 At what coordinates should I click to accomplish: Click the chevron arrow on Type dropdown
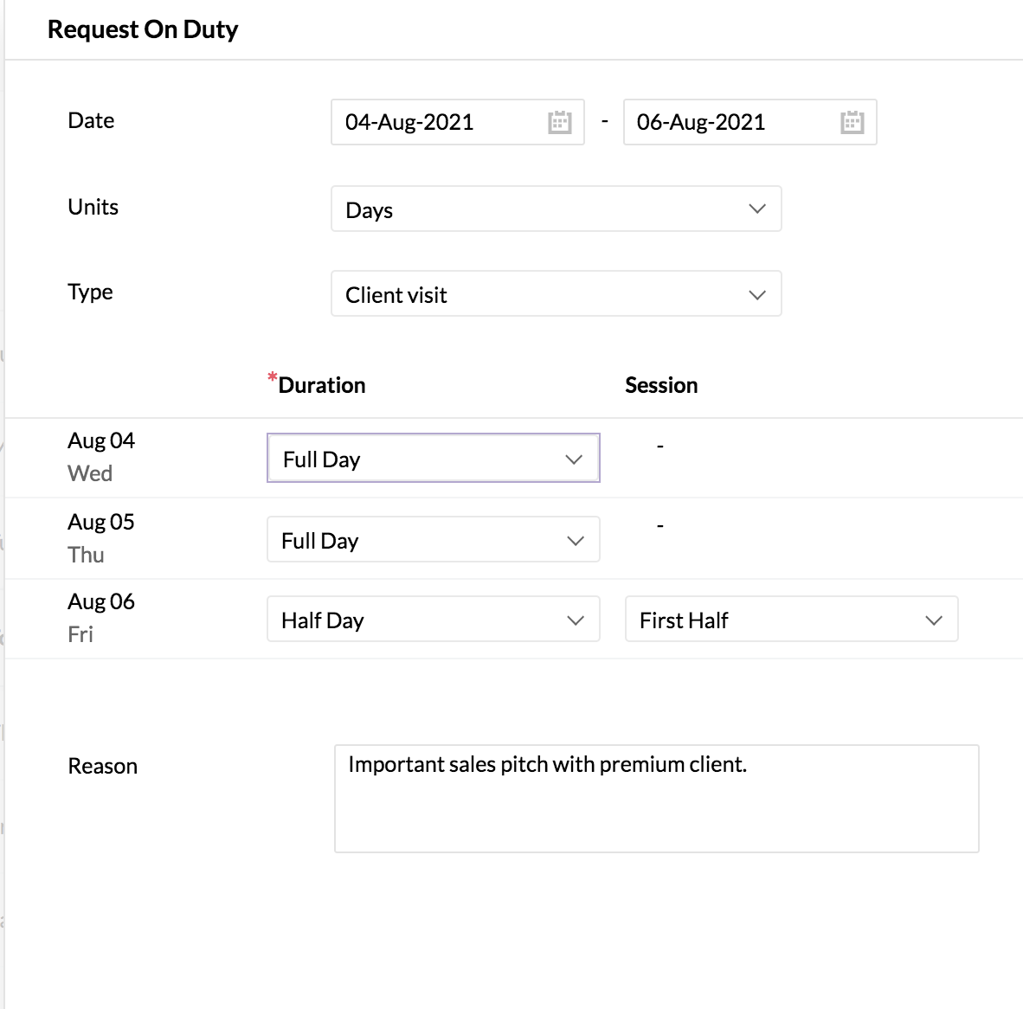coord(757,294)
